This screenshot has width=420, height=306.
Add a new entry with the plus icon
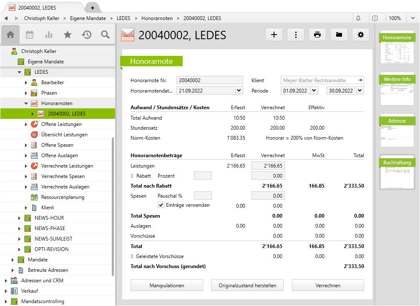pos(274,35)
